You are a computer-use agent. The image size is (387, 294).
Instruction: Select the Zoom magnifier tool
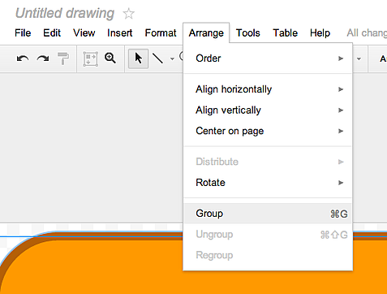[110, 58]
